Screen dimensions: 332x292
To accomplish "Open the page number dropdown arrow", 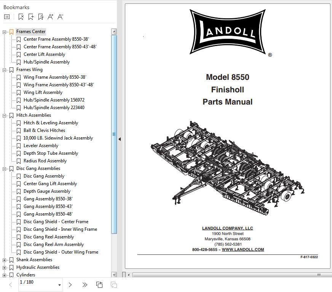I will [x=59, y=285].
